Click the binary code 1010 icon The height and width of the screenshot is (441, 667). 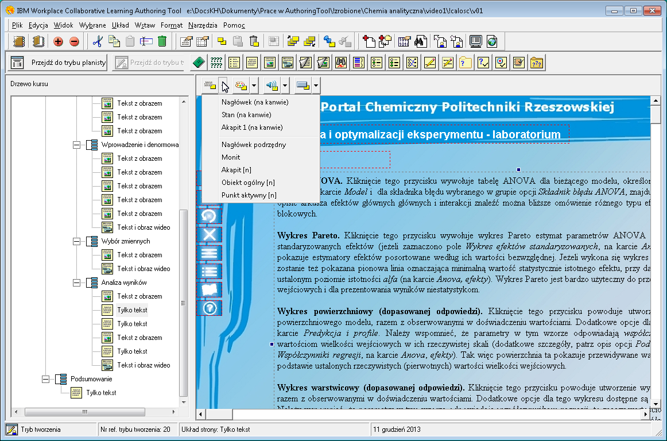(404, 41)
